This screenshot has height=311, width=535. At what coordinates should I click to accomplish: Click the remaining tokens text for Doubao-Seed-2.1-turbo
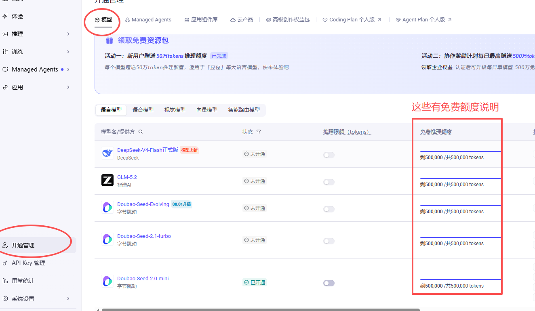point(452,243)
